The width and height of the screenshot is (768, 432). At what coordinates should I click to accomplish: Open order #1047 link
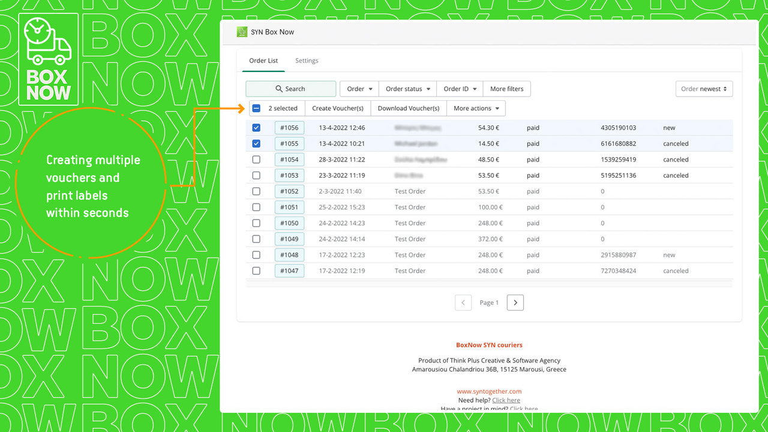(x=289, y=271)
